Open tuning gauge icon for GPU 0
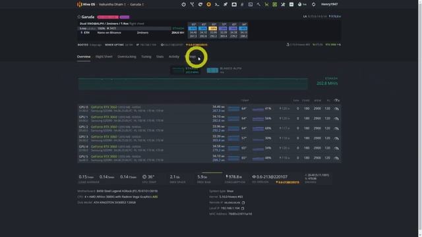The width and height of the screenshot is (422, 237). [336, 109]
